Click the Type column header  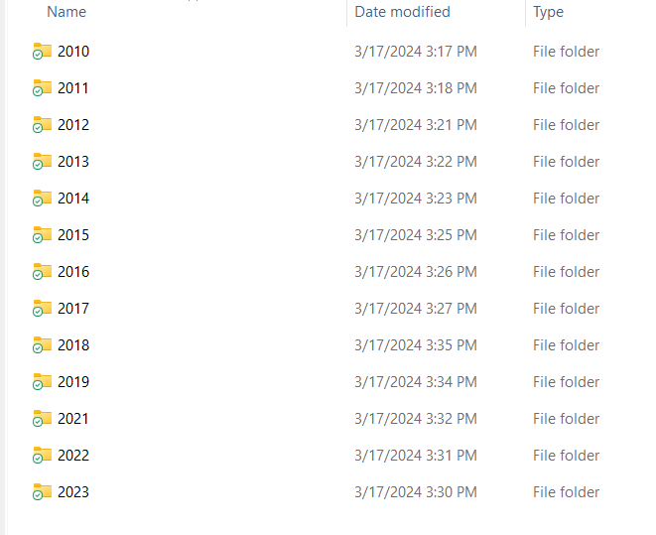[x=548, y=12]
